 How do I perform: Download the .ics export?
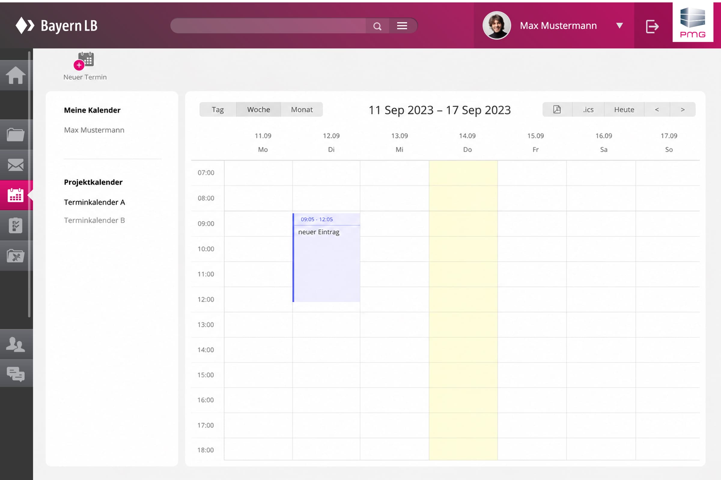[588, 109]
